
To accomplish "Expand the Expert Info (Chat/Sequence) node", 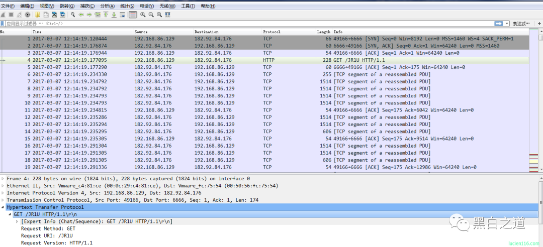I will pyautogui.click(x=17, y=221).
